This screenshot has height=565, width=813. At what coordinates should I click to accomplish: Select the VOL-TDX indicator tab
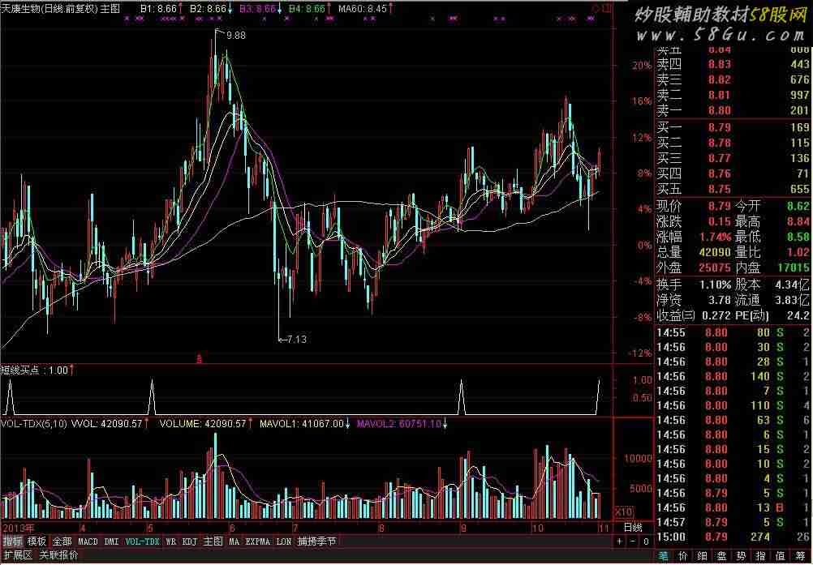pyautogui.click(x=143, y=541)
